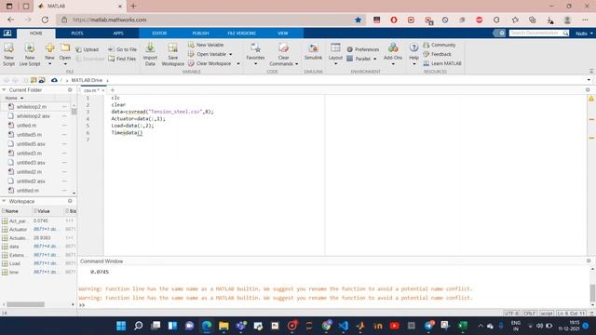Open Command Window actions icon
The image size is (596, 335).
(x=589, y=261)
